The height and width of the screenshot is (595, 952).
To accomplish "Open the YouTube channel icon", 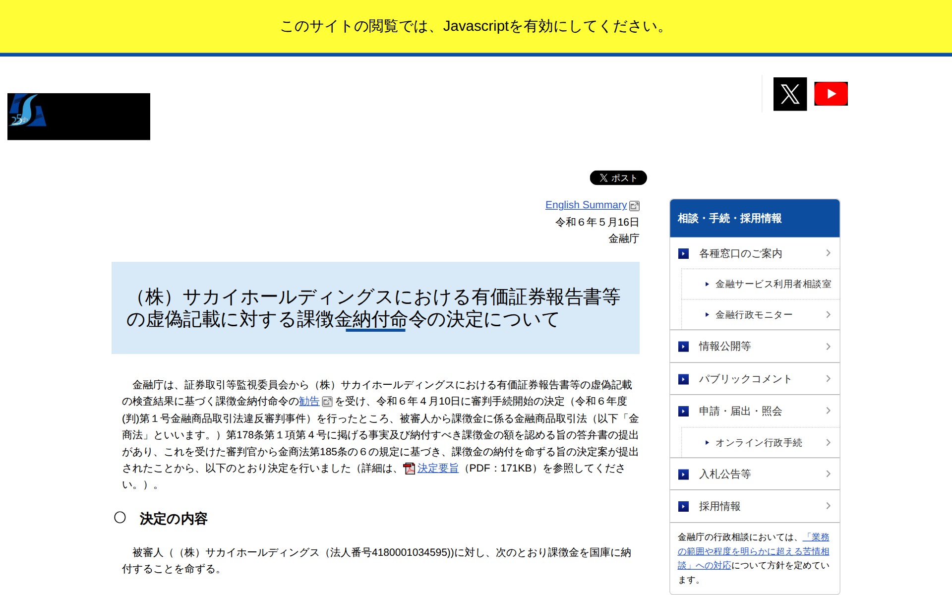I will pos(831,94).
